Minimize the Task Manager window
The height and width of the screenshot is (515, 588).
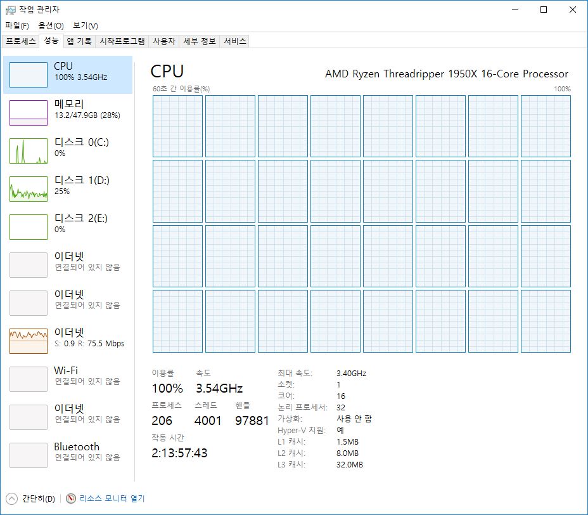515,10
